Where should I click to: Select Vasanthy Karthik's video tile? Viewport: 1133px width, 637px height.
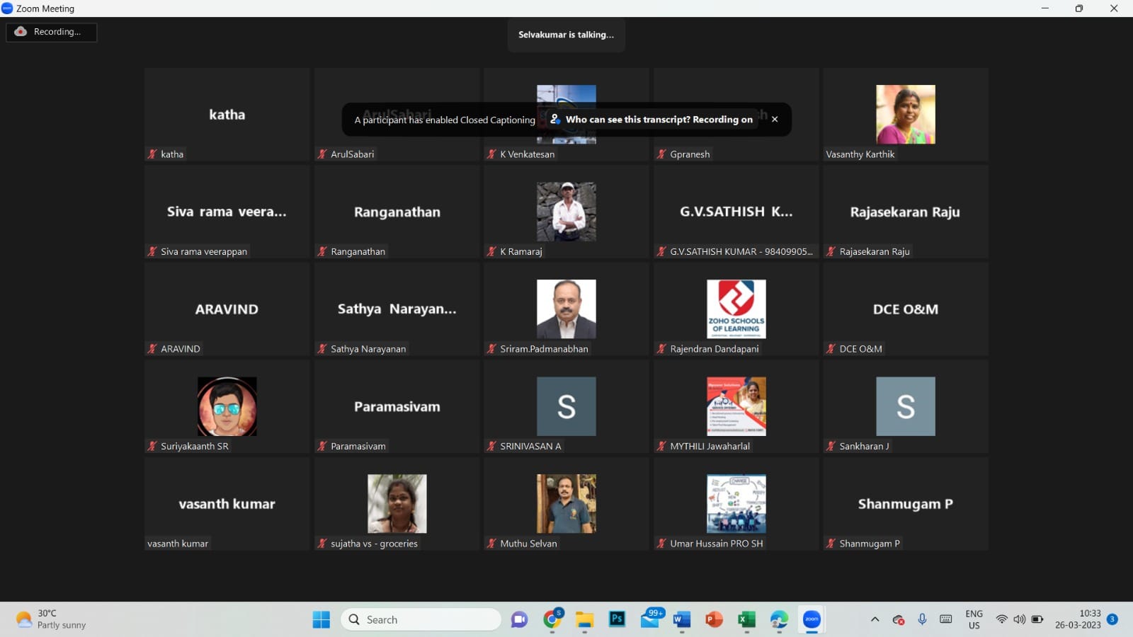point(905,115)
